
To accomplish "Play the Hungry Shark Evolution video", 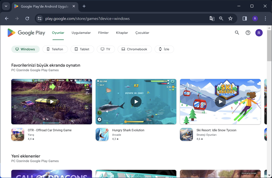I will [136, 102].
